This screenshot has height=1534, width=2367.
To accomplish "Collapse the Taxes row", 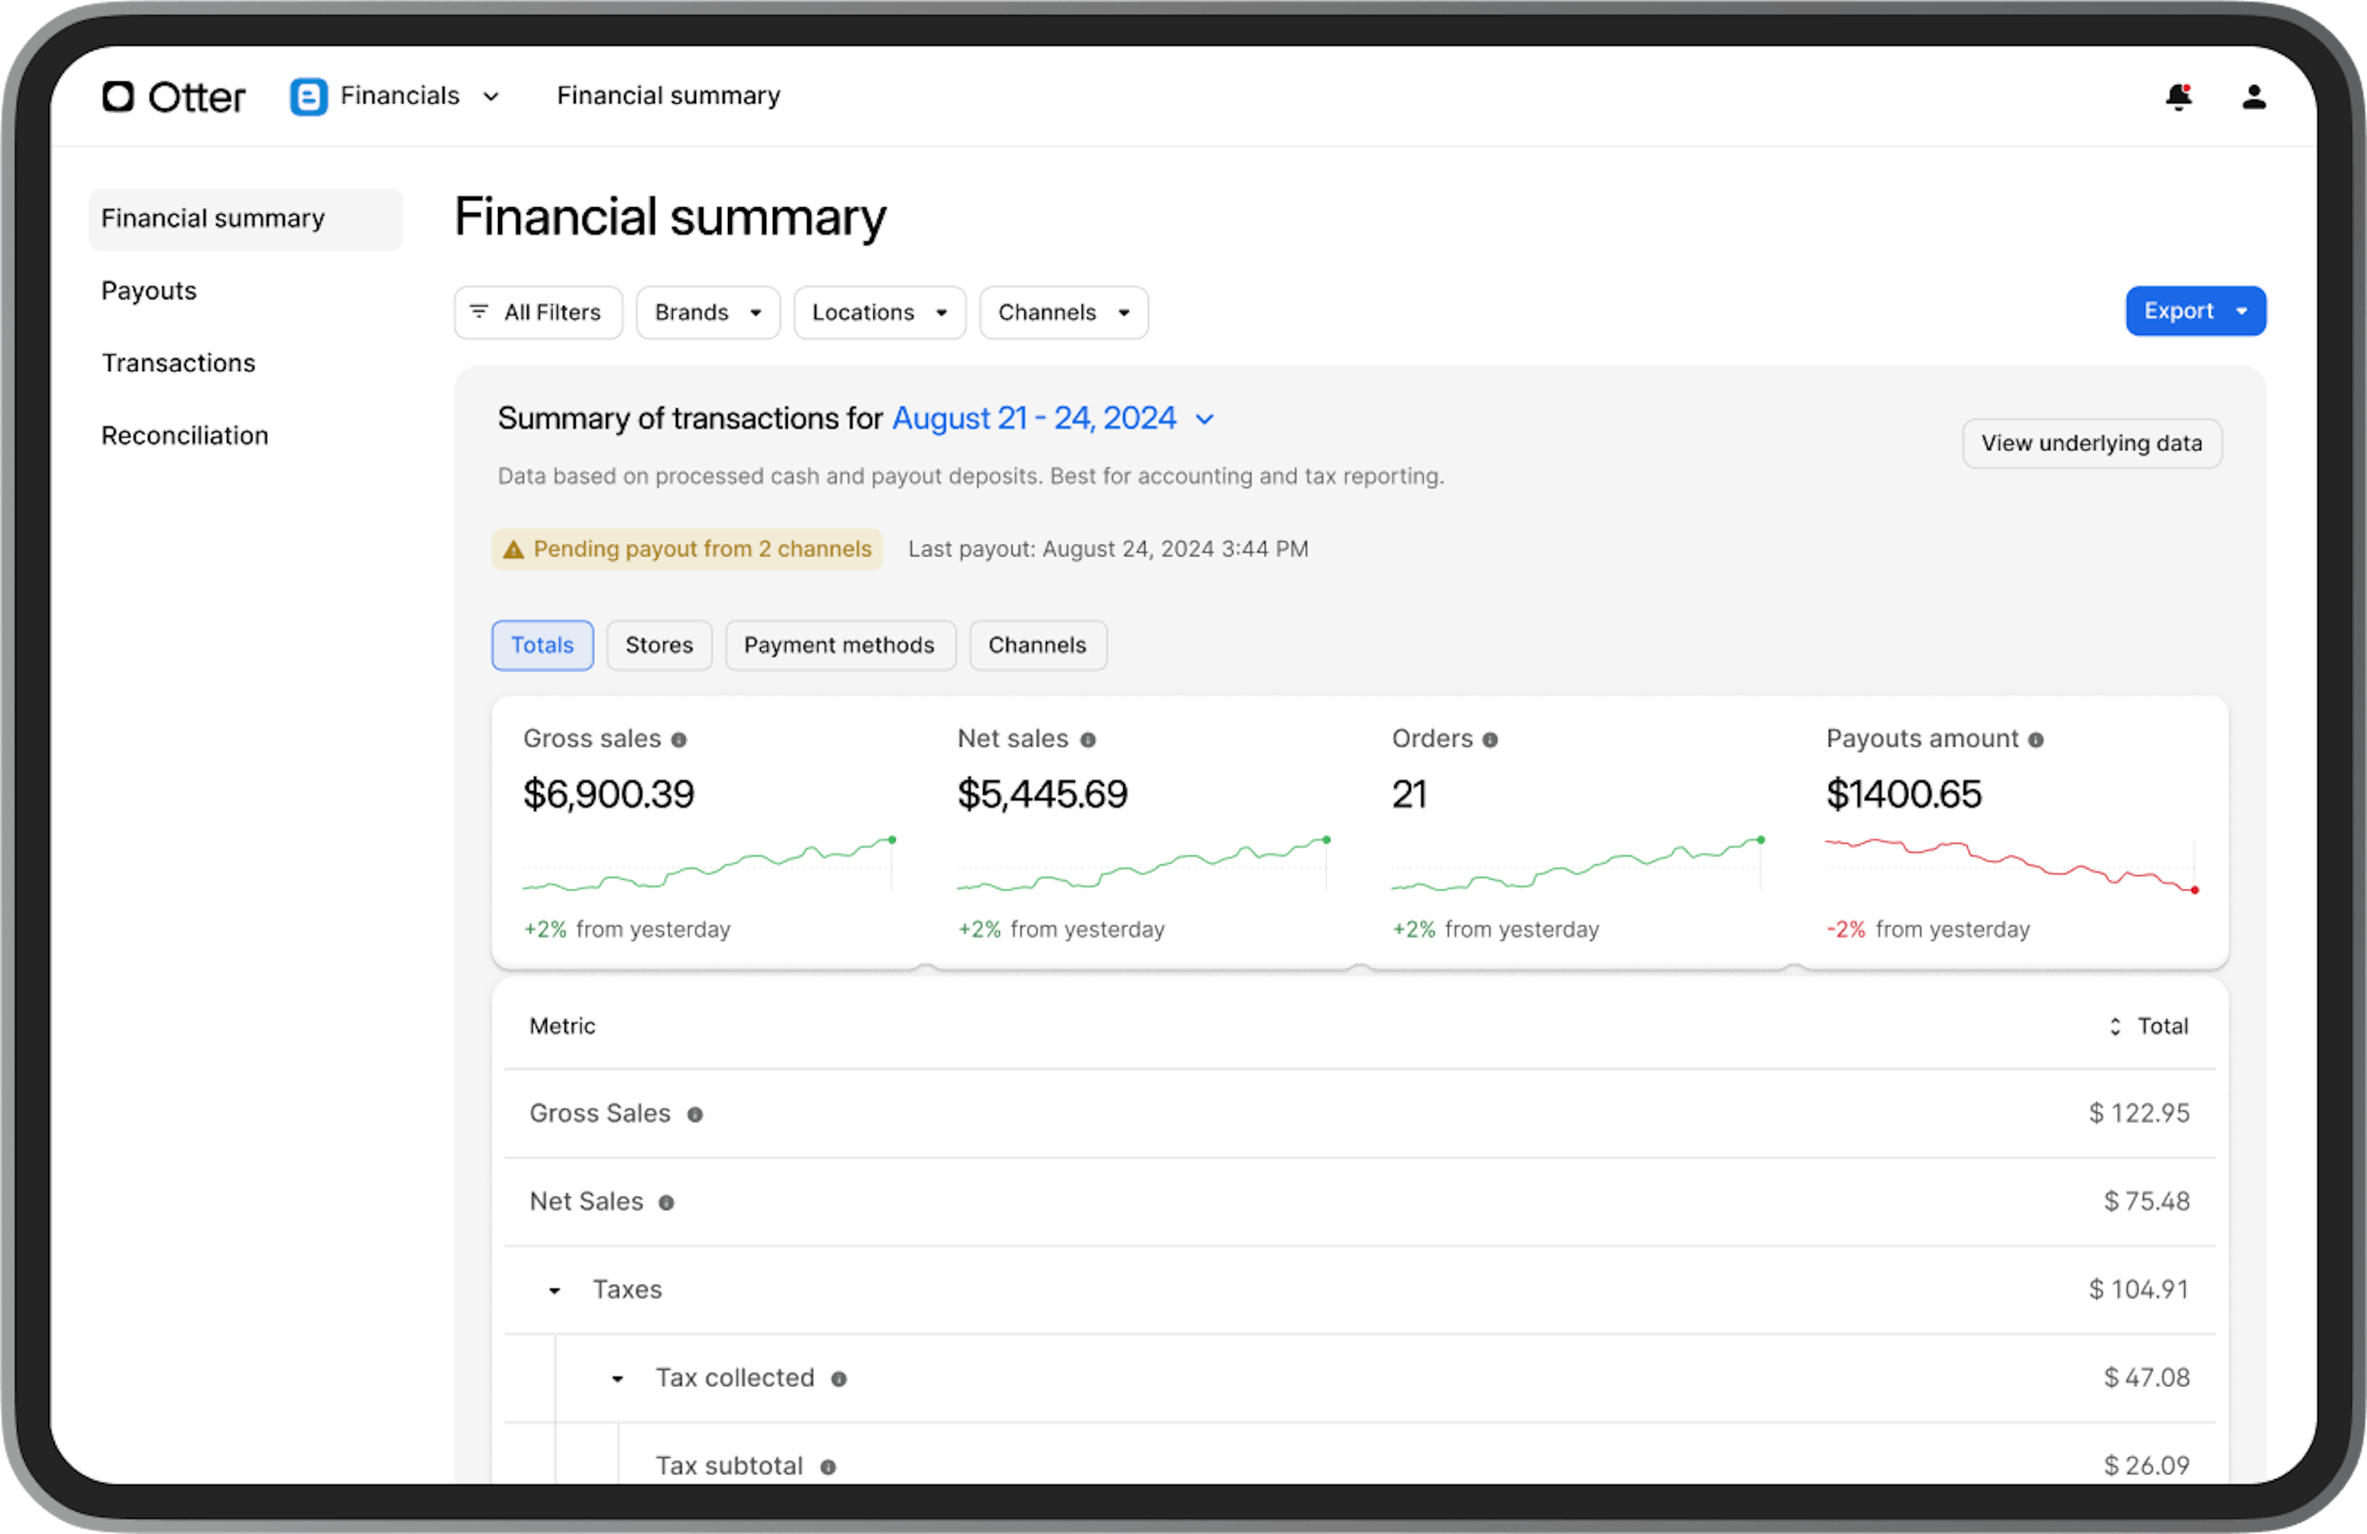I will [555, 1291].
